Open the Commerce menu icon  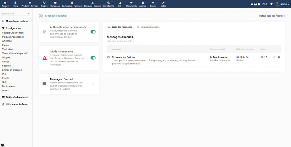[x=55, y=3]
